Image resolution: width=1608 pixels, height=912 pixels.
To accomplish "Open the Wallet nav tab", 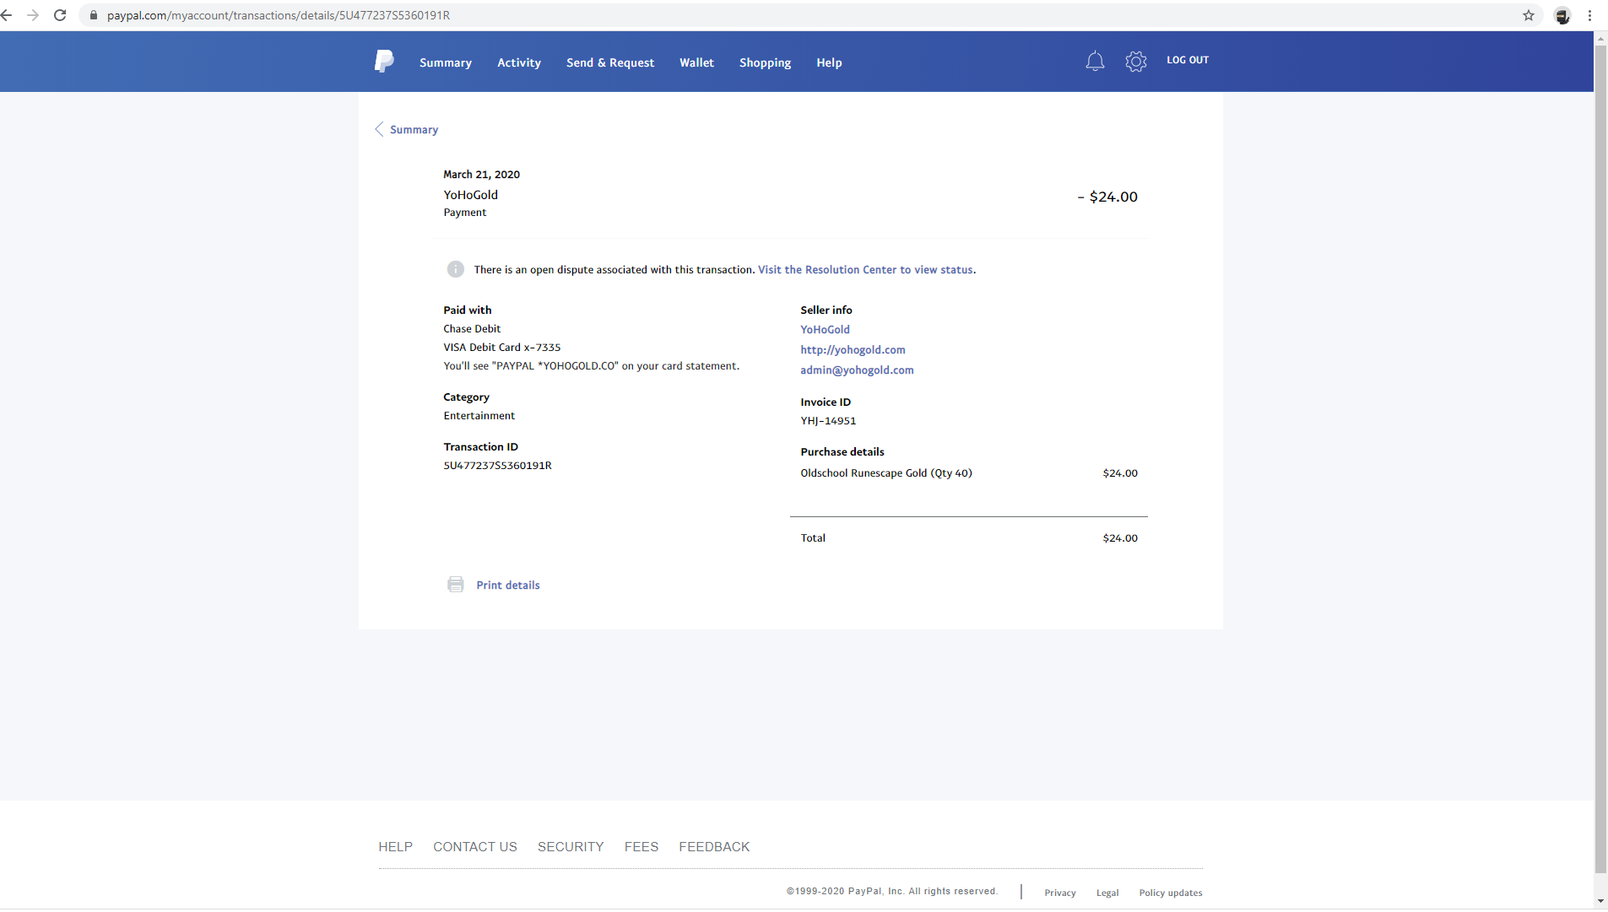I will [696, 62].
